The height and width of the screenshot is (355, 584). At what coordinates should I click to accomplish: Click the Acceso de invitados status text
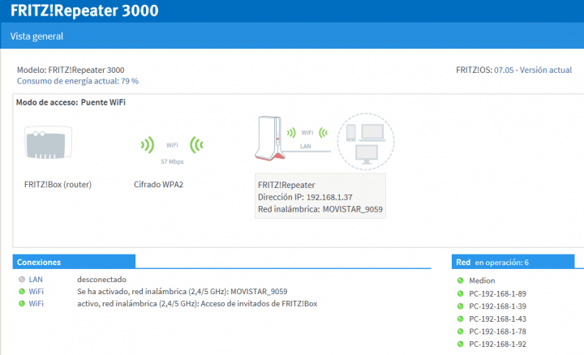click(197, 304)
